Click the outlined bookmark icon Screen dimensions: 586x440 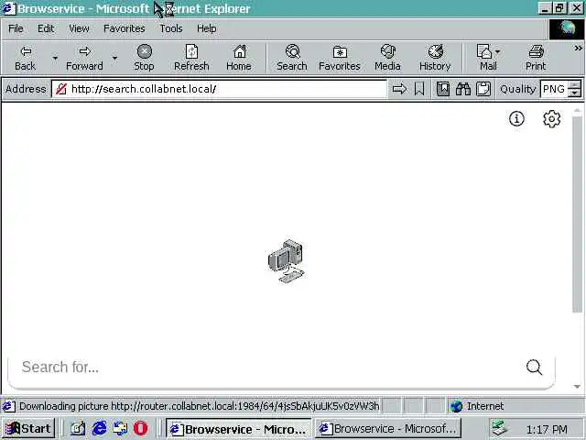pyautogui.click(x=419, y=89)
